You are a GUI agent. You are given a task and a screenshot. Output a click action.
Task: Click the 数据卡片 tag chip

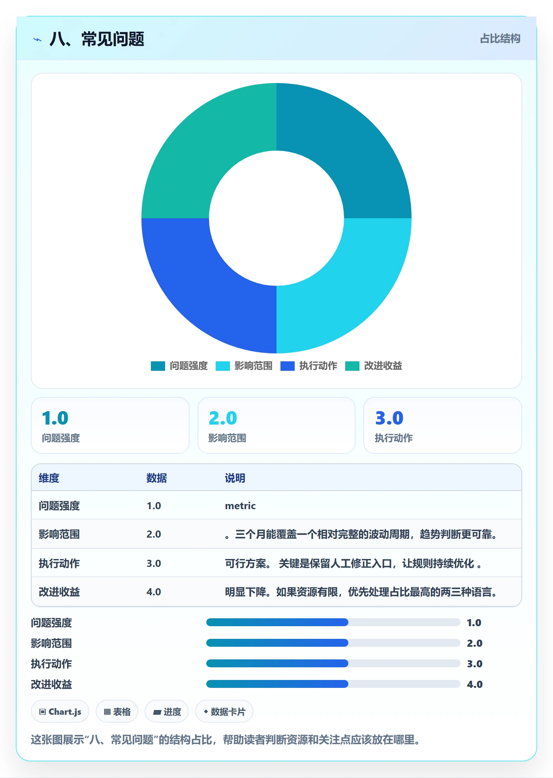coord(224,712)
